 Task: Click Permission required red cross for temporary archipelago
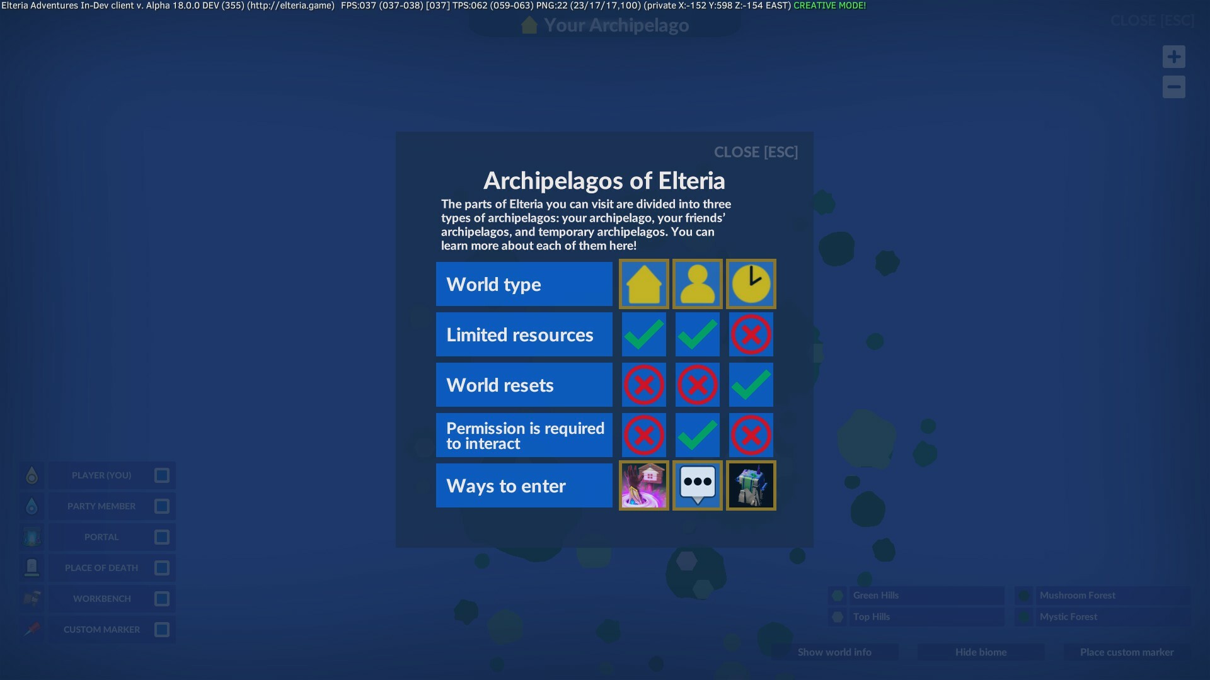point(751,435)
